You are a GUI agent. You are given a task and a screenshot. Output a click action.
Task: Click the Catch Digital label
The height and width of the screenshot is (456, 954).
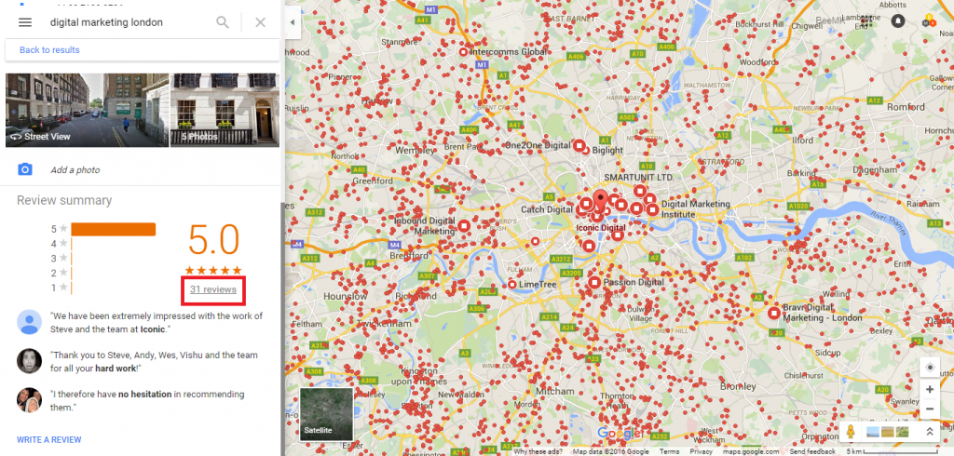pyautogui.click(x=547, y=209)
